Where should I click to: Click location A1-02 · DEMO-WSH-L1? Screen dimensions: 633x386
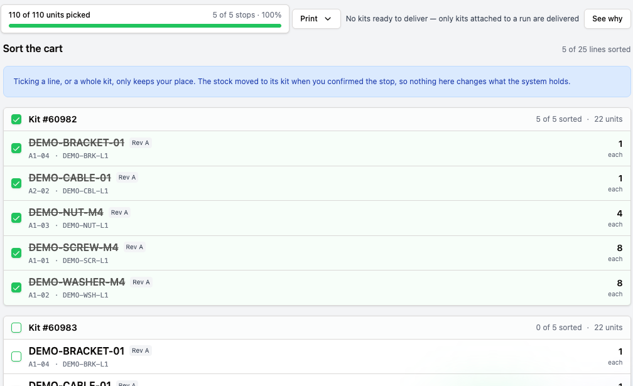point(68,295)
